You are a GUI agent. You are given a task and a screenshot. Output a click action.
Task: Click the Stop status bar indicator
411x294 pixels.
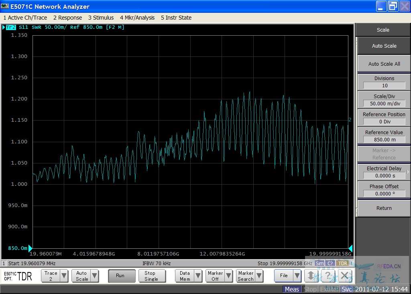pyautogui.click(x=310, y=289)
